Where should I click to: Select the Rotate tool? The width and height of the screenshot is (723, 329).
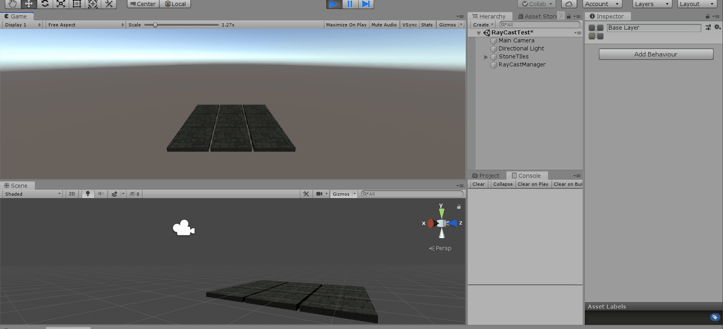(x=45, y=4)
